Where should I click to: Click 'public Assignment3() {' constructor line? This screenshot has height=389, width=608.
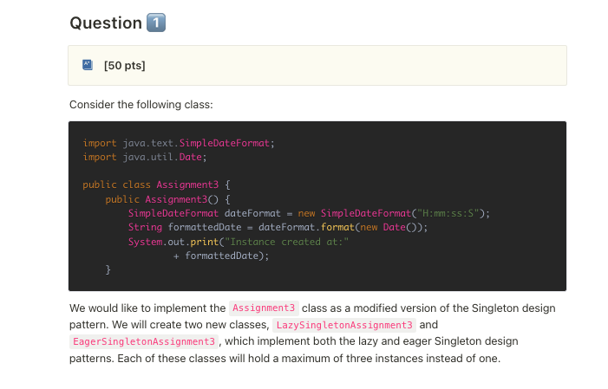pos(168,199)
